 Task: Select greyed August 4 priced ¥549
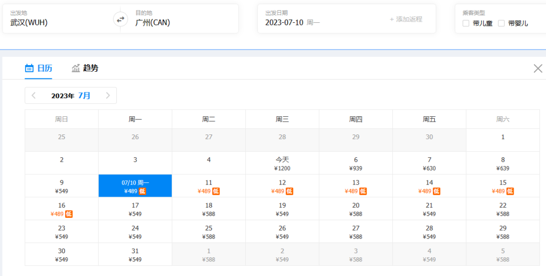[429, 254]
